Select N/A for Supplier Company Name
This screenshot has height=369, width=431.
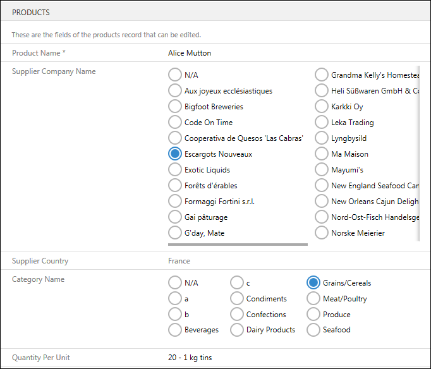[x=175, y=75]
